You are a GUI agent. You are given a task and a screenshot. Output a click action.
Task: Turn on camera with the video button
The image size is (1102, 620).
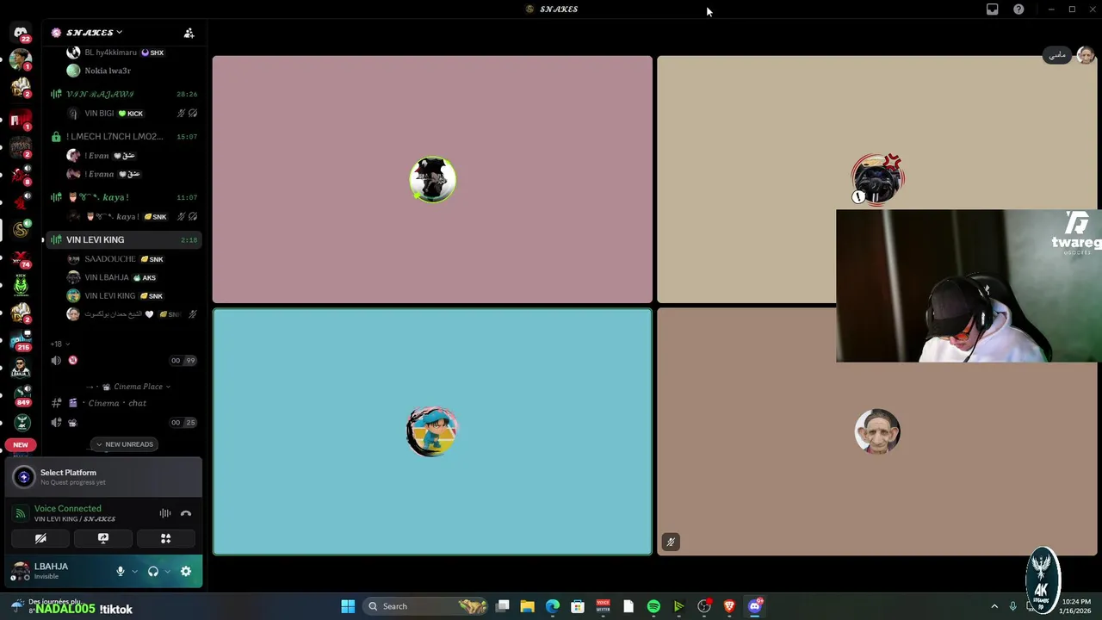40,538
